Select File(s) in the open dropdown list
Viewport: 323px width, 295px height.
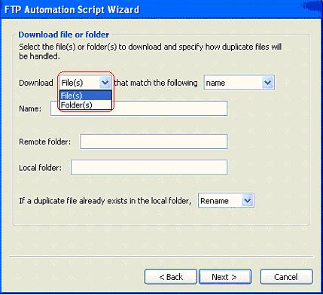[x=86, y=96]
